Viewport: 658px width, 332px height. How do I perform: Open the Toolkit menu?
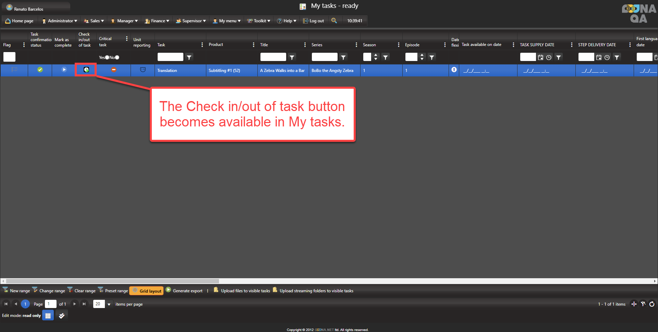(259, 21)
